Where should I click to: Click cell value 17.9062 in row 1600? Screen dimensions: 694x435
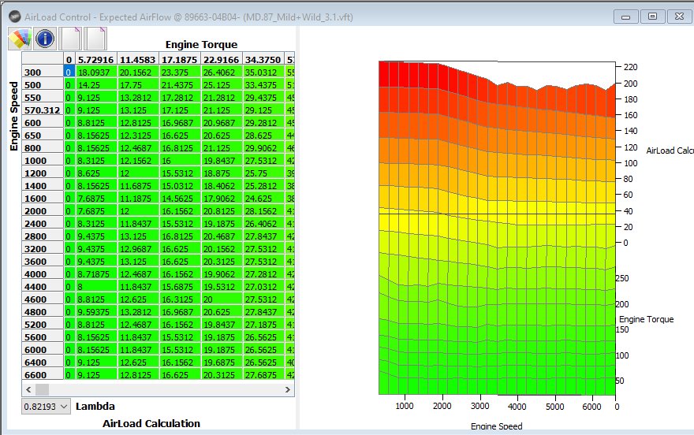click(222, 199)
